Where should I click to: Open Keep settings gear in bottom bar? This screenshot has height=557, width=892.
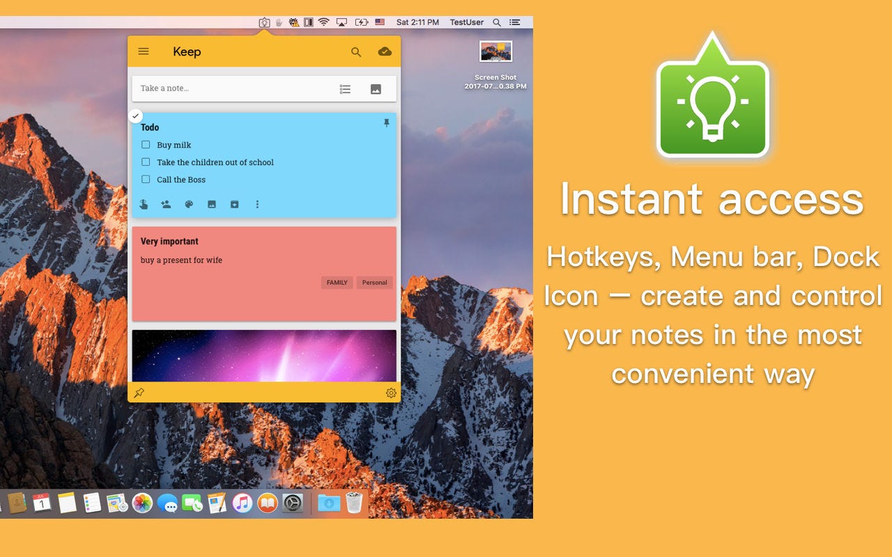(x=391, y=393)
